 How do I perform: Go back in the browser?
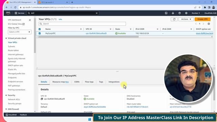[x=7, y=7]
